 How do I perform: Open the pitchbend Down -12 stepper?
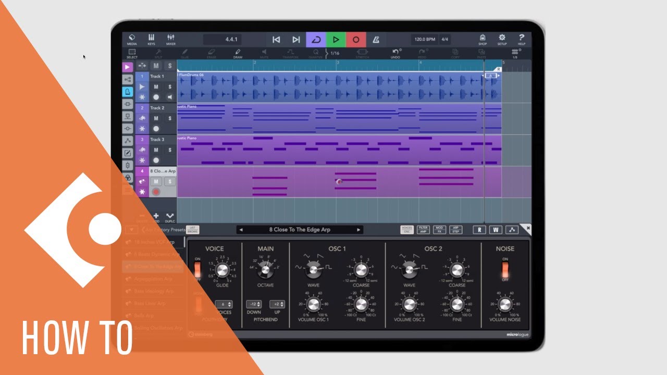pos(254,304)
